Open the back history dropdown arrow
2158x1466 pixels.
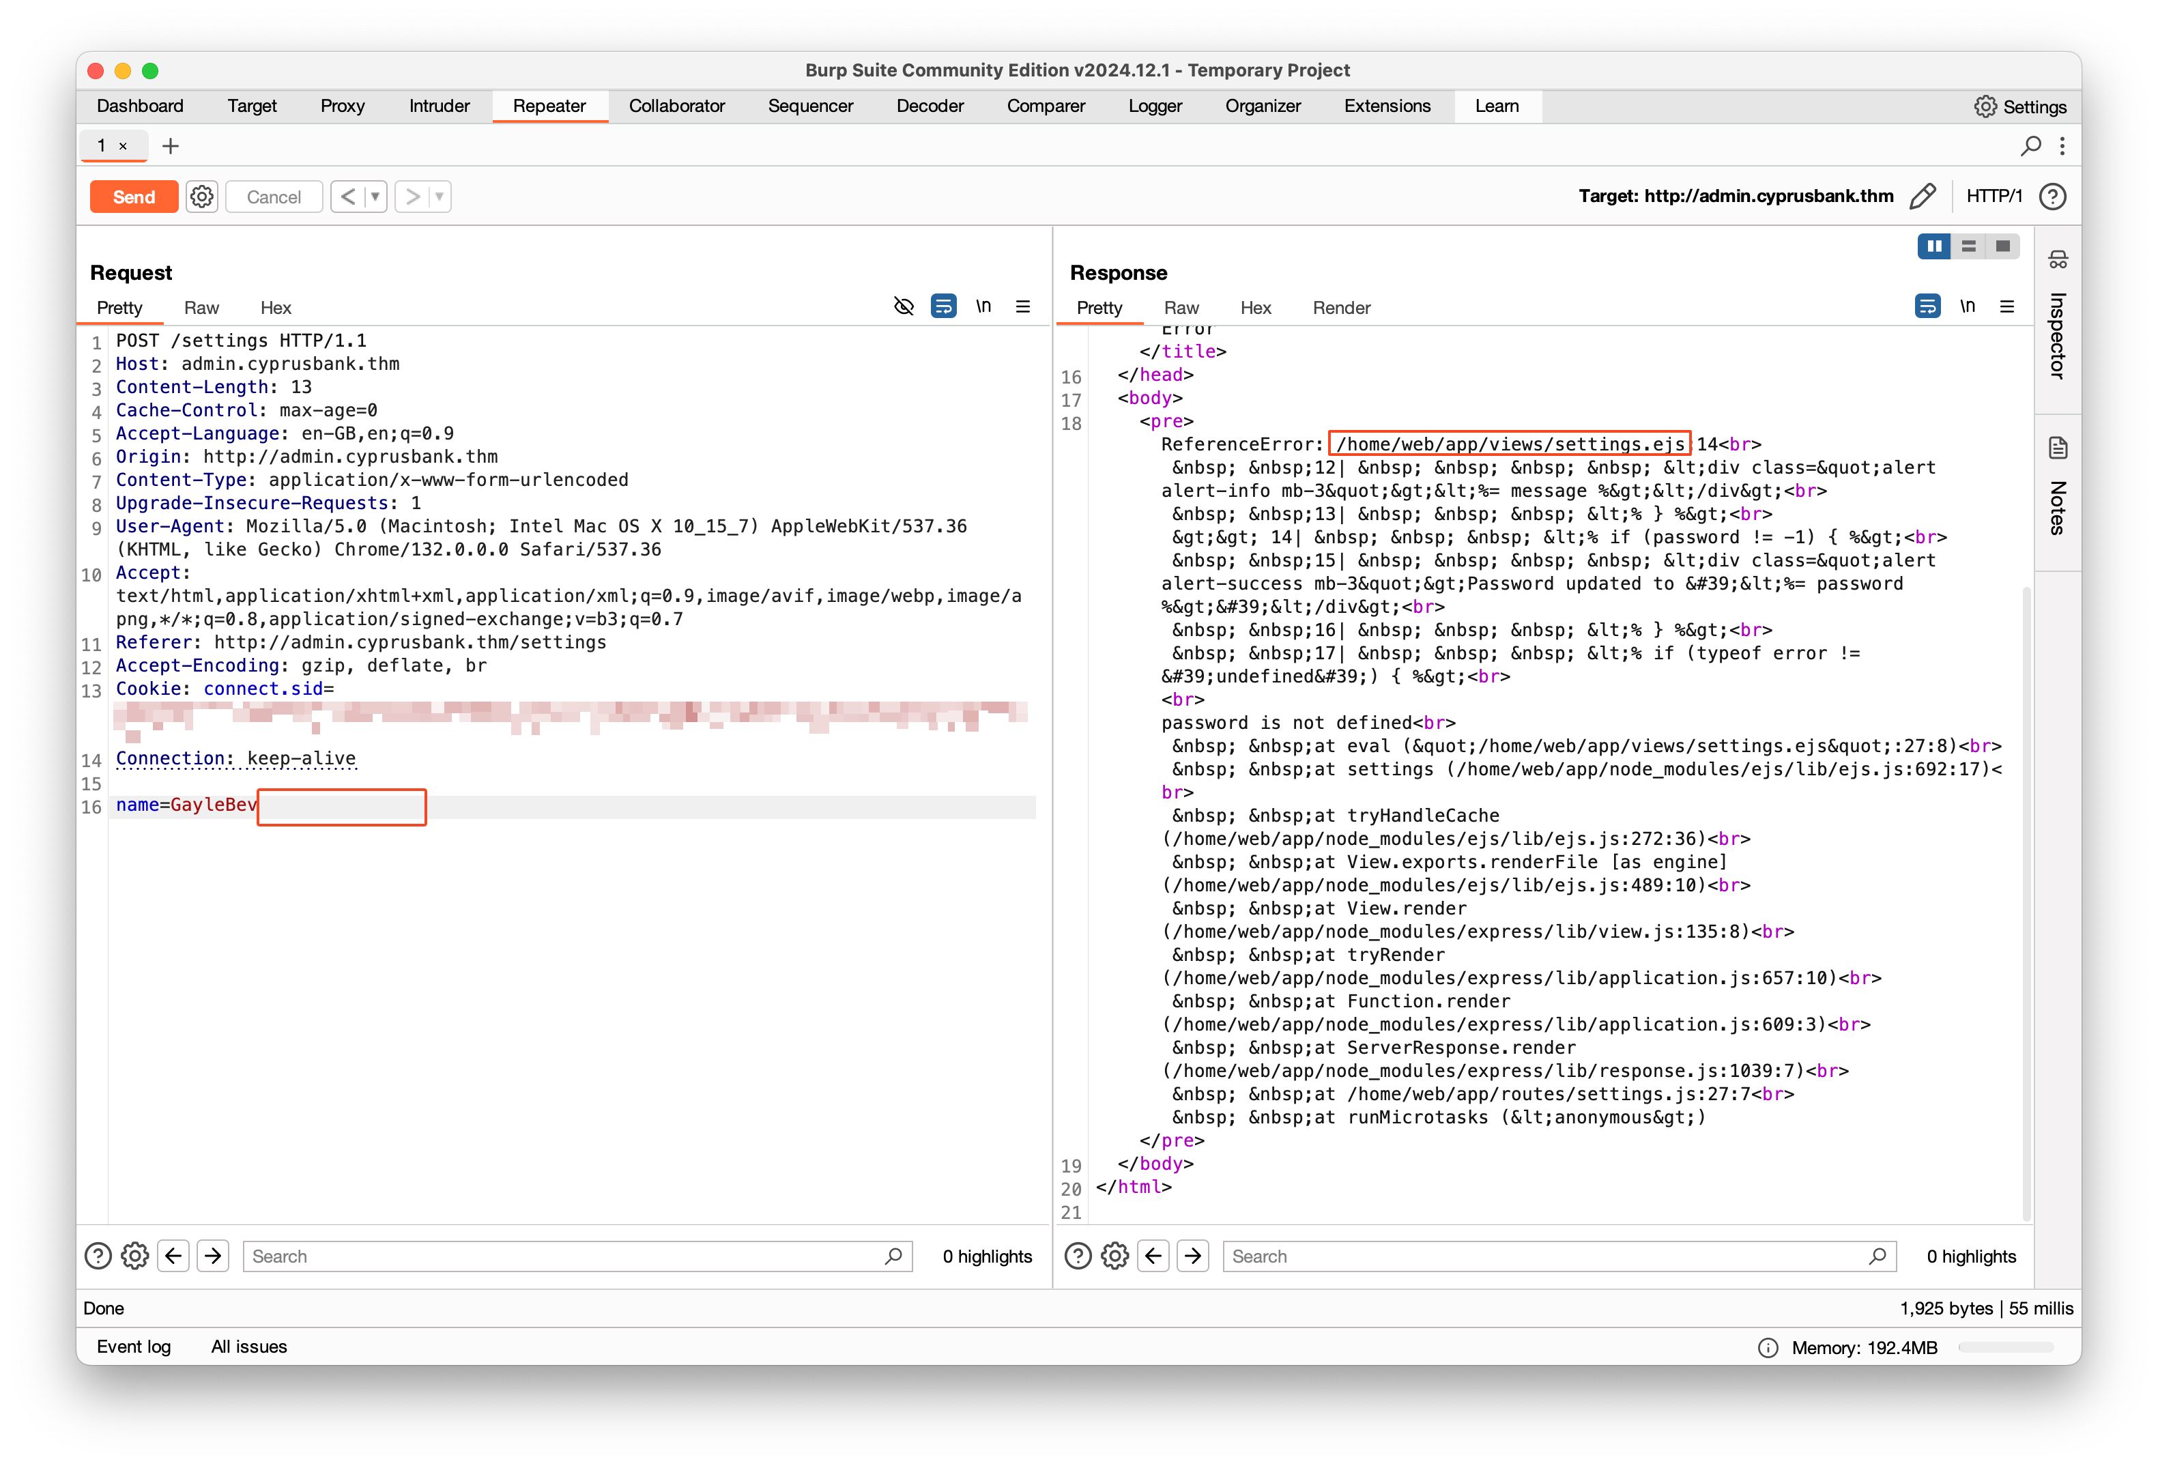pos(375,197)
